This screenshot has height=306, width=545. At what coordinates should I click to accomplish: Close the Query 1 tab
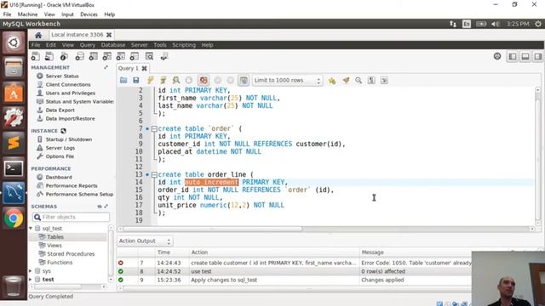click(144, 68)
